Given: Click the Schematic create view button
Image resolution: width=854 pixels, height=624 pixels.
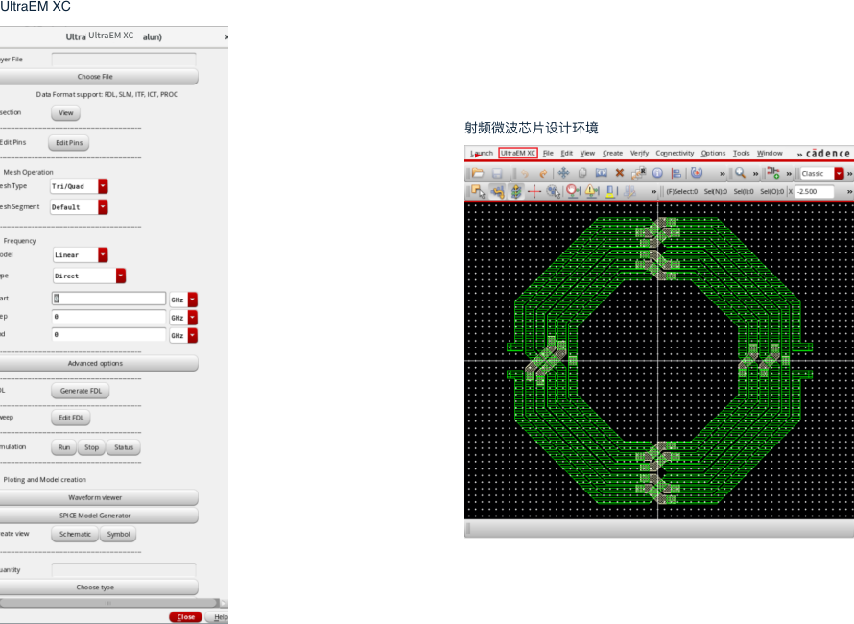Looking at the screenshot, I should pos(75,534).
